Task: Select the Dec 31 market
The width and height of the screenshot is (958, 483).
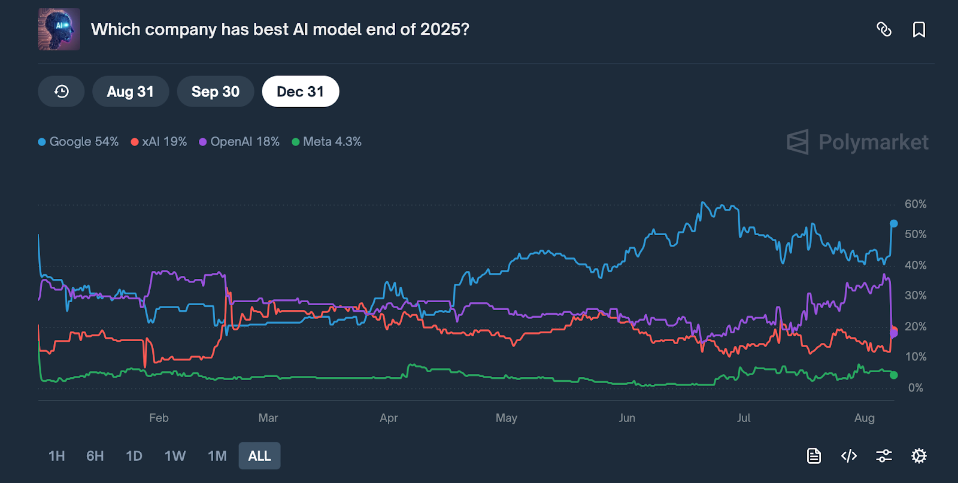Action: 301,91
